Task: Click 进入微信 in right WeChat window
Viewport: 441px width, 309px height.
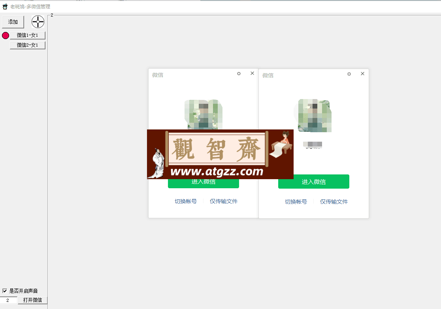Action: click(x=314, y=182)
